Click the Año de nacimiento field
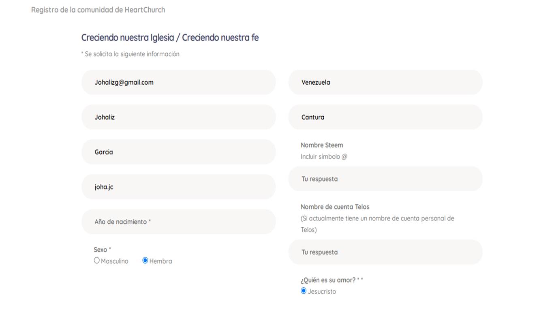This screenshot has width=554, height=310. [x=179, y=222]
